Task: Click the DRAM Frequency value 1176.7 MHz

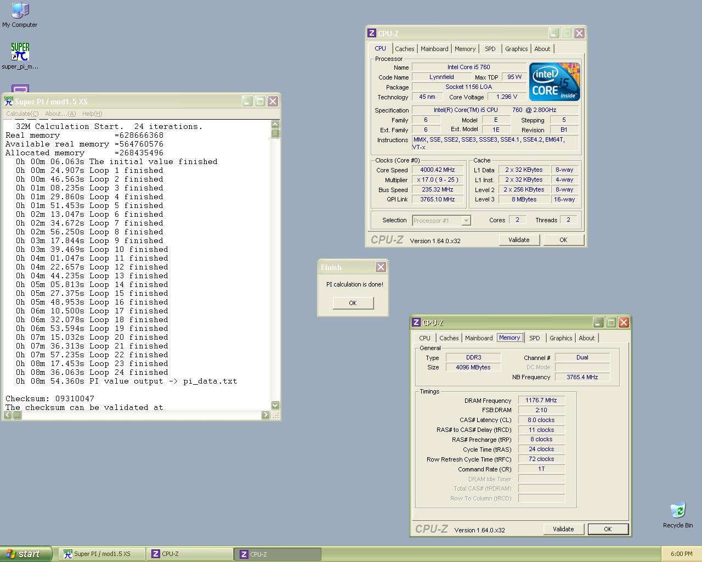Action: (541, 401)
